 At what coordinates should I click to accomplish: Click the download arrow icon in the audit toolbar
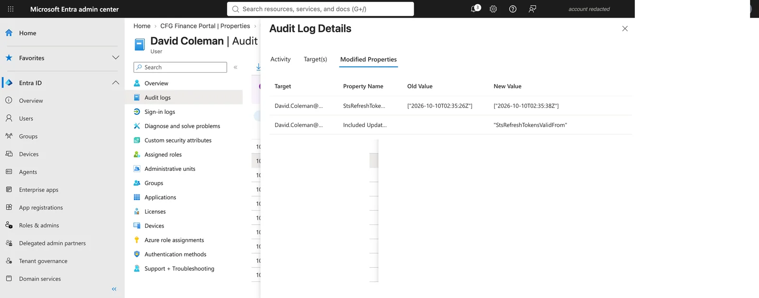tap(258, 67)
